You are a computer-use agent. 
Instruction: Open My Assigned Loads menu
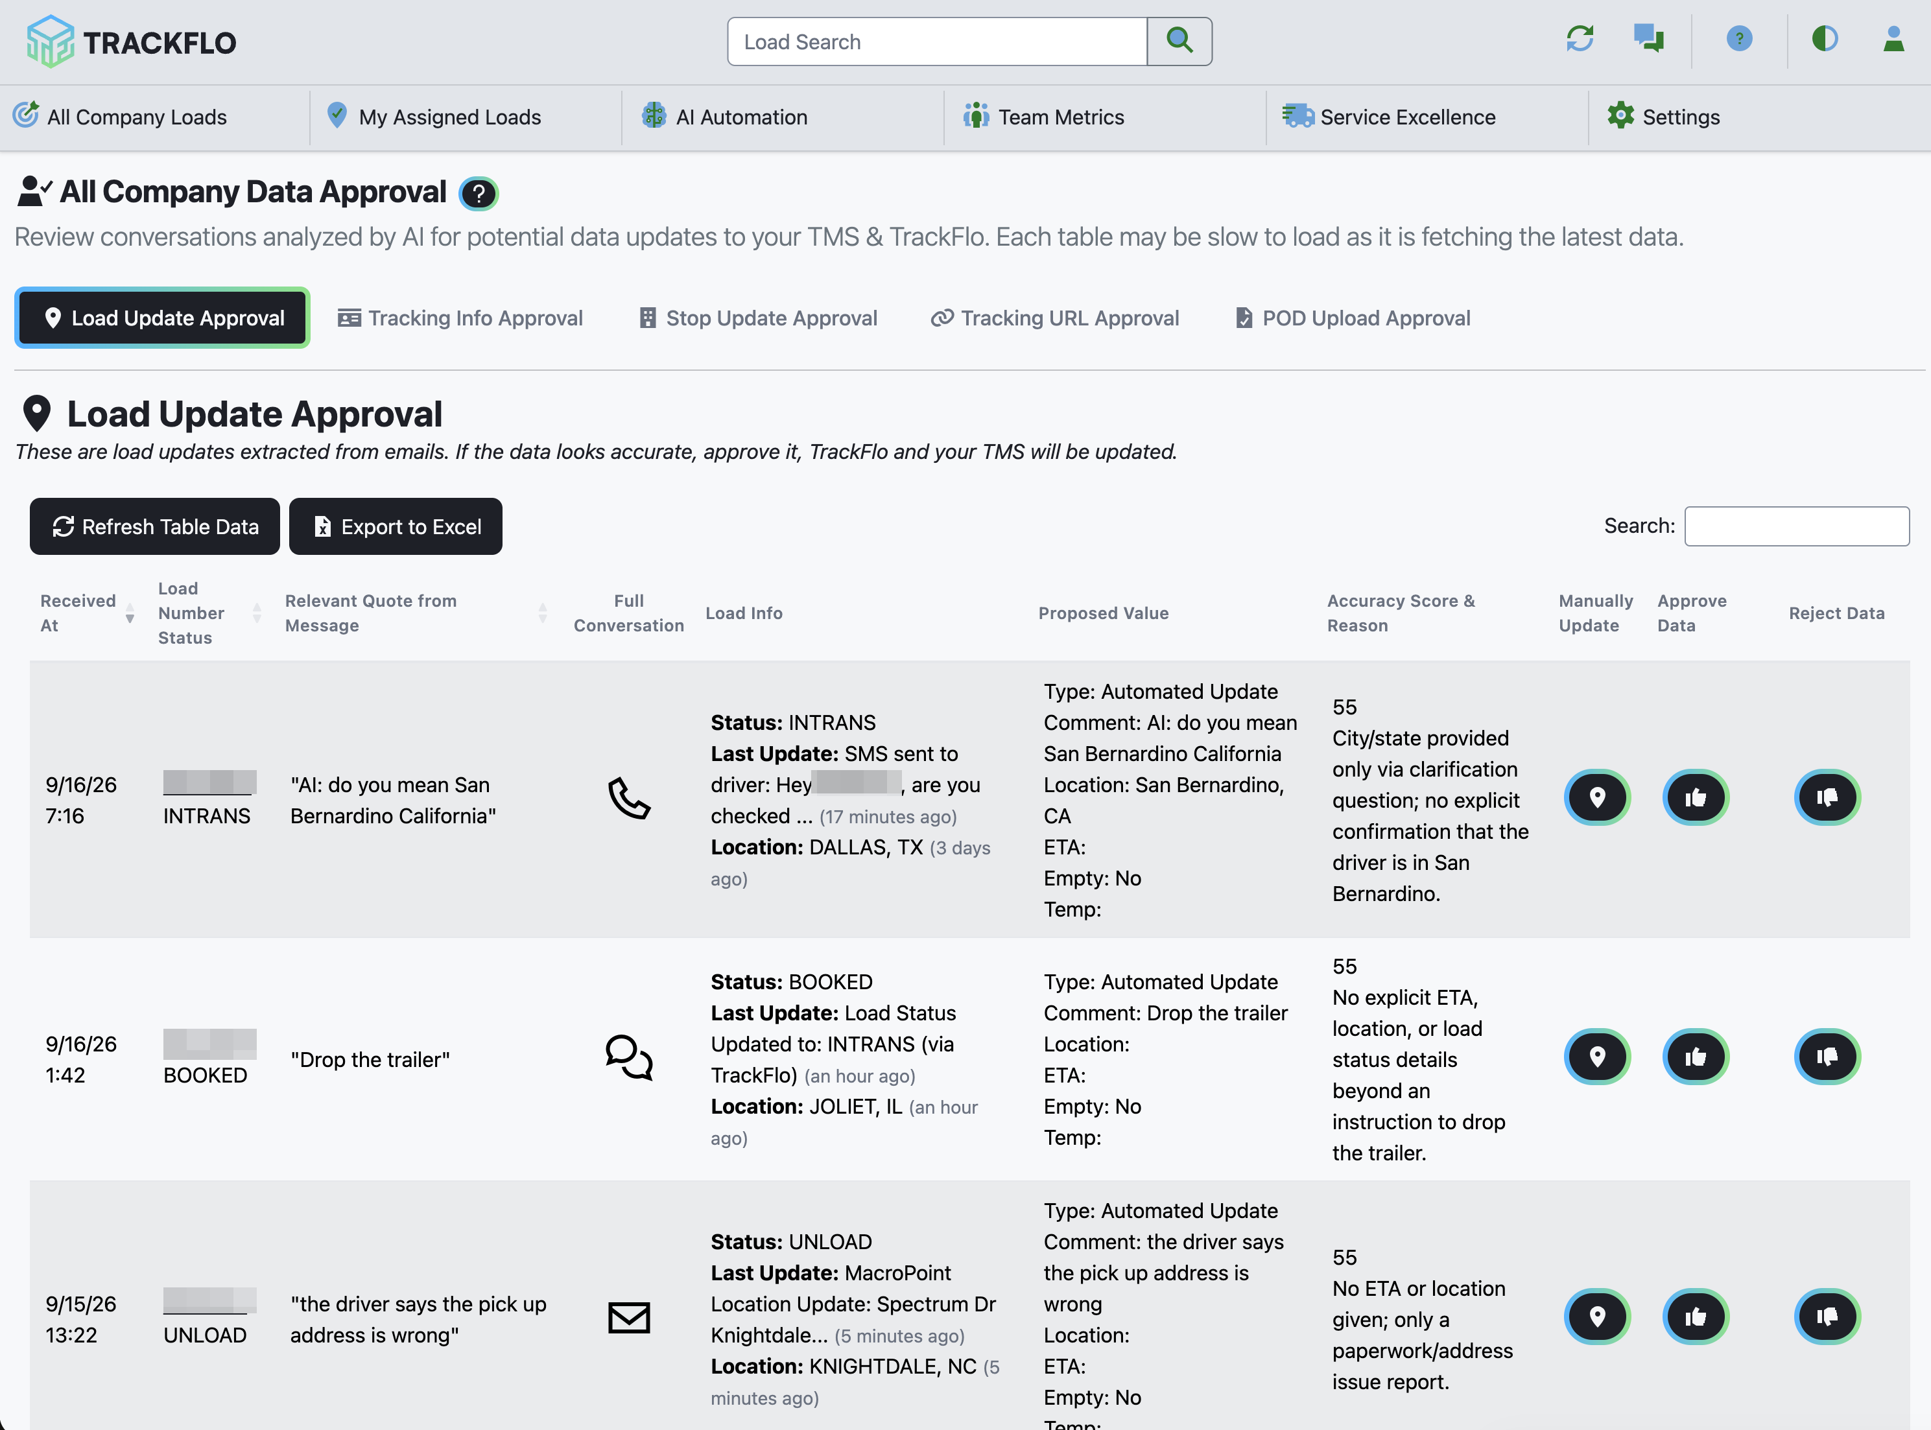434,117
